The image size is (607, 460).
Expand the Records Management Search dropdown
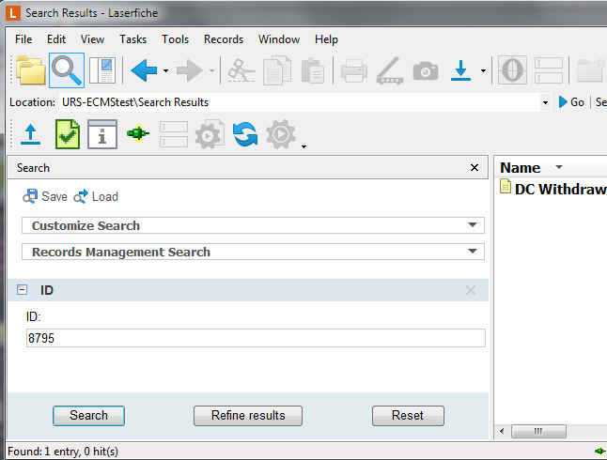[x=472, y=252]
